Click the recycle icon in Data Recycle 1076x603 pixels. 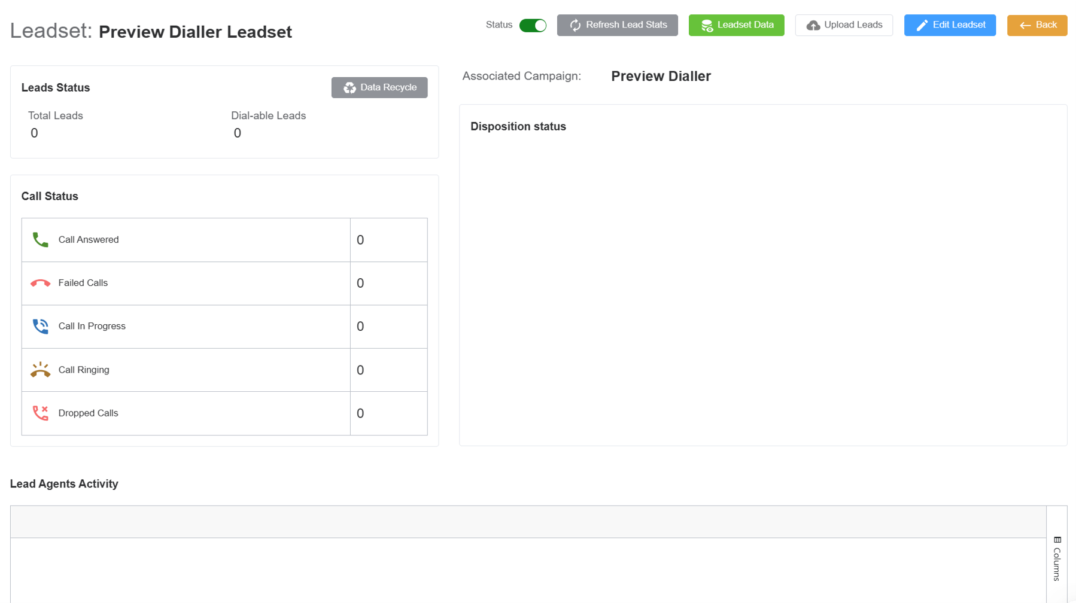349,88
